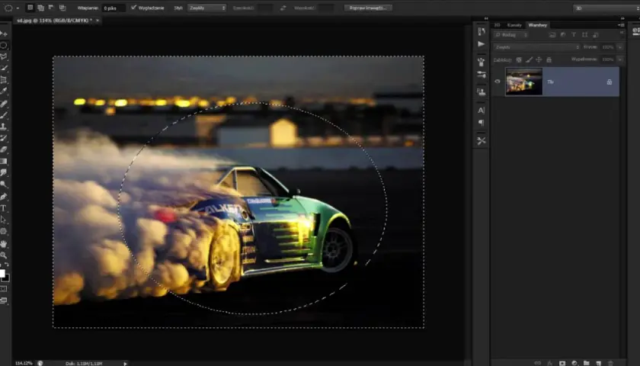Select the Pen tool
The width and height of the screenshot is (640, 366).
pos(4,197)
